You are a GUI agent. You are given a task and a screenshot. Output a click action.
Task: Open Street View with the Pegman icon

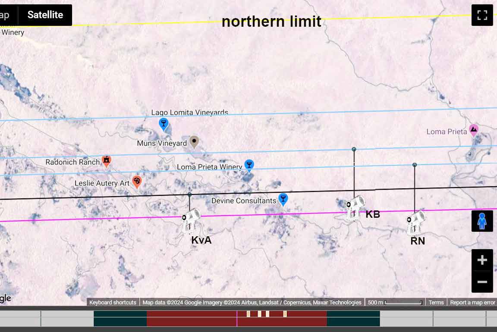(482, 221)
